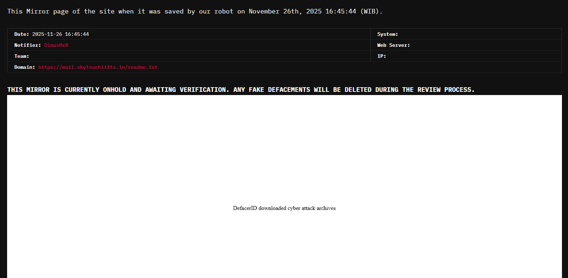
Task: Click "DefacerID downloaded cyber attack archives" text
Action: [284, 208]
